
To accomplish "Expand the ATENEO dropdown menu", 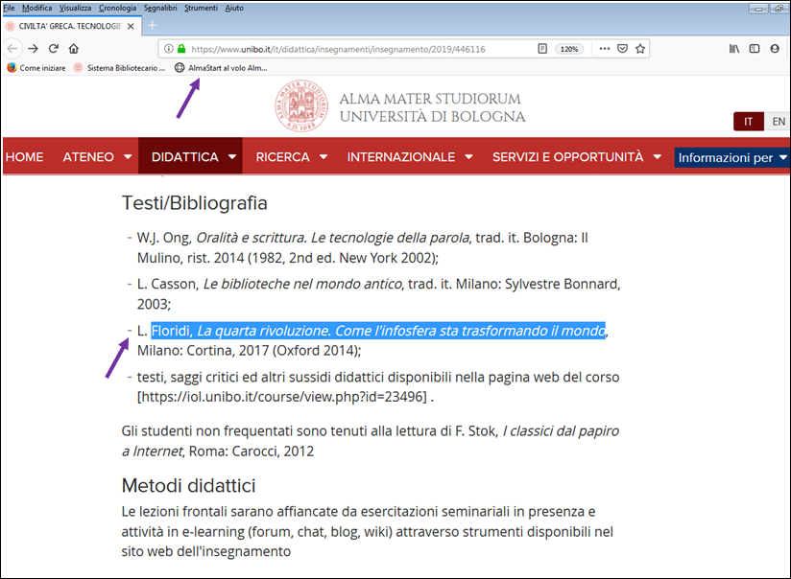I will pyautogui.click(x=97, y=157).
